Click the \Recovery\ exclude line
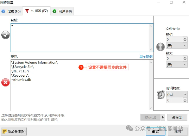189x136 pixels. click(x=20, y=76)
